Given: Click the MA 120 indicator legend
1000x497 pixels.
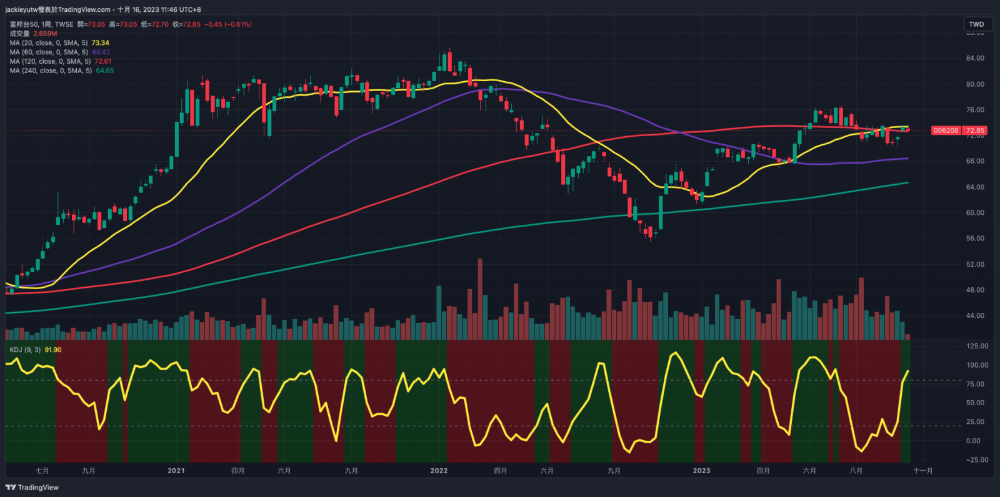Looking at the screenshot, I should click(50, 61).
